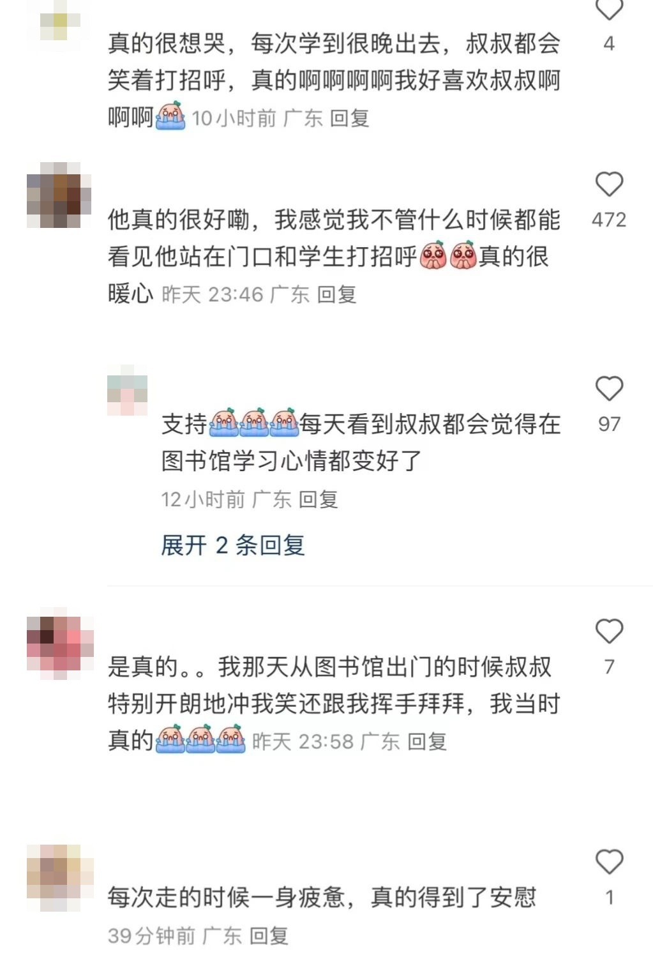Reply to the 39分钟前 comment
This screenshot has height=980, width=653.
269,936
